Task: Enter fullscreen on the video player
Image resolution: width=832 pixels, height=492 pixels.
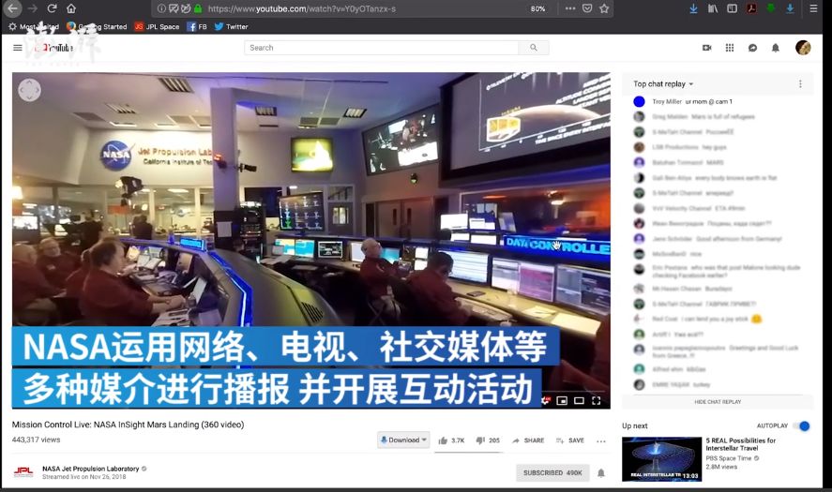Action: point(596,400)
